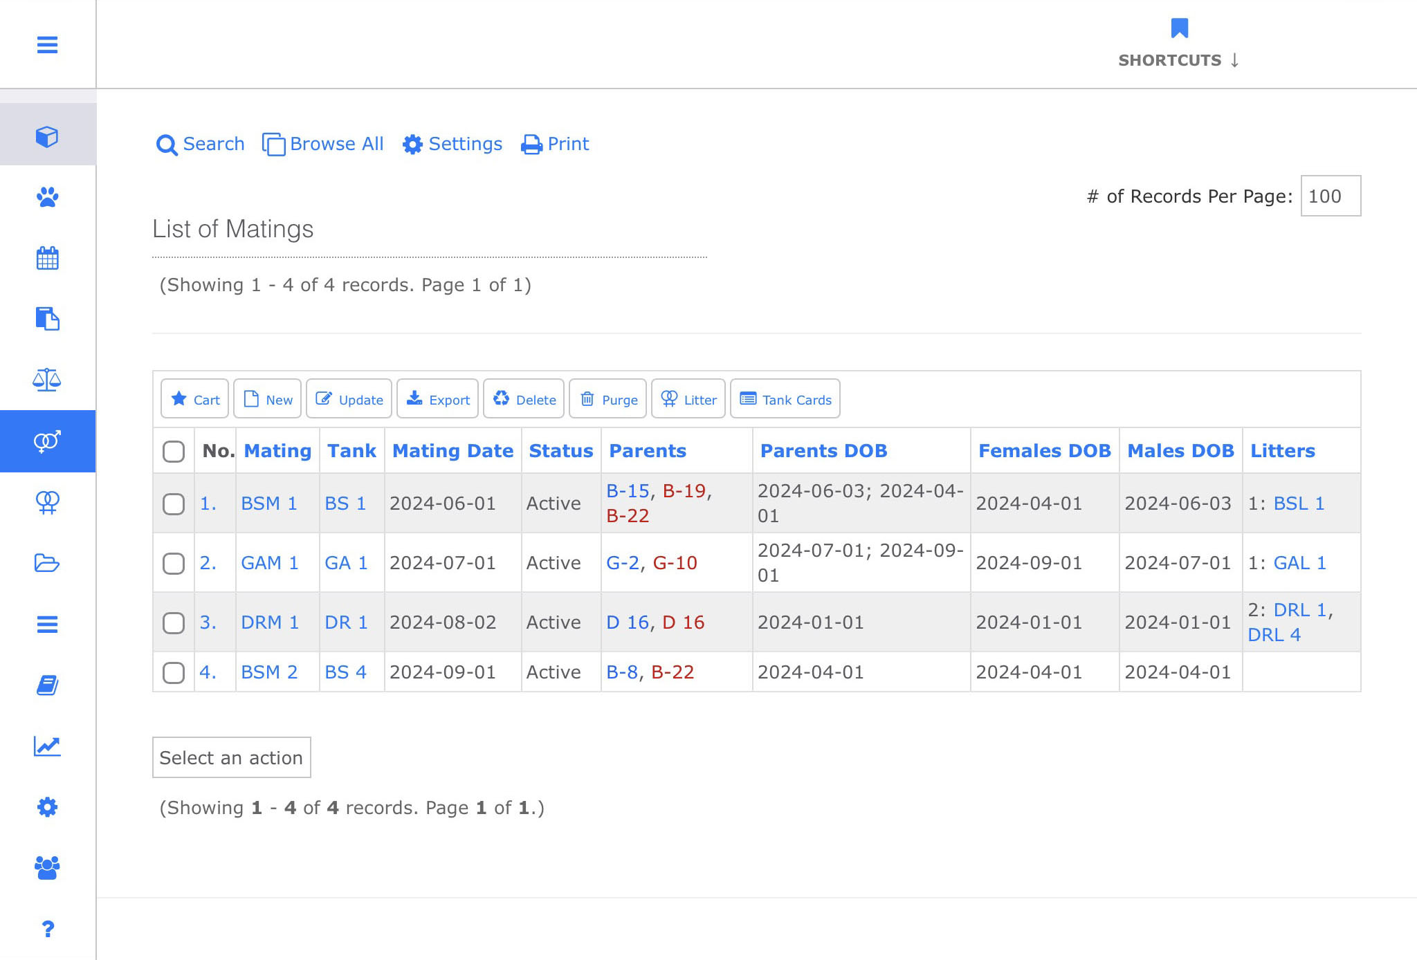The image size is (1417, 960).
Task: Click the Tank Cards button
Action: pos(785,399)
